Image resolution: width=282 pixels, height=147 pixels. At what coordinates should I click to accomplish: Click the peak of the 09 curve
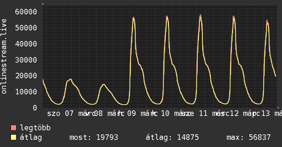(x=133, y=18)
